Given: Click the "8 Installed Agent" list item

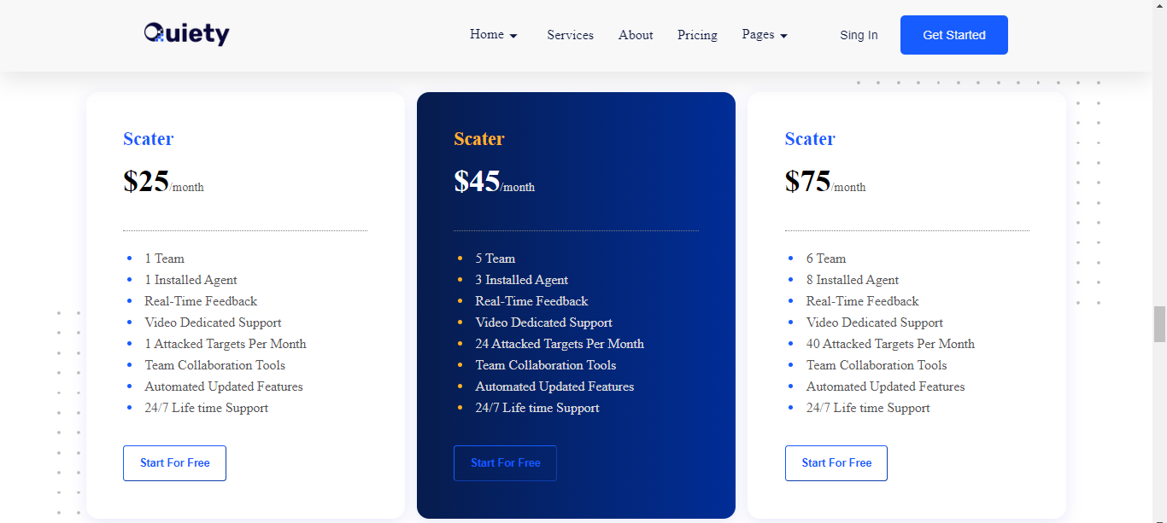Looking at the screenshot, I should pos(852,280).
